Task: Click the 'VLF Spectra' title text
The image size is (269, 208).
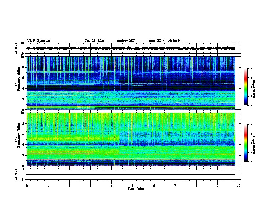Action: click(38, 41)
